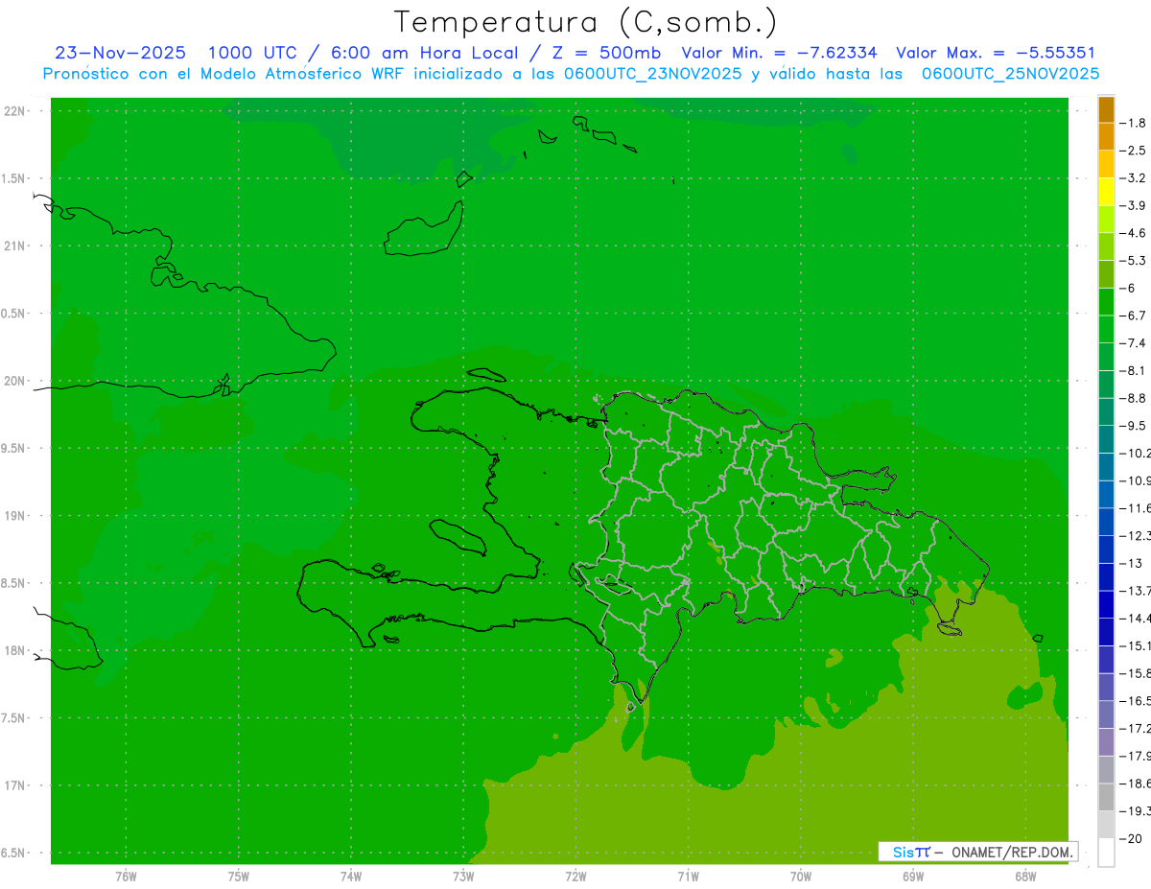Click the "Valor Min. = -7.62334" value
The width and height of the screenshot is (1151, 889).
coord(779,53)
